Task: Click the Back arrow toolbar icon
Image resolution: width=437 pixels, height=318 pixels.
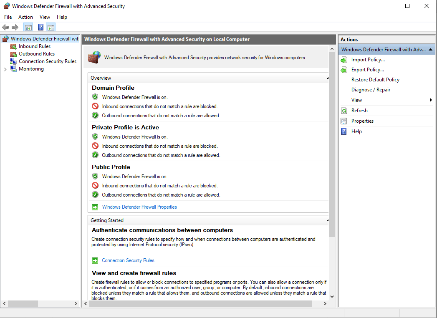Action: tap(5, 27)
